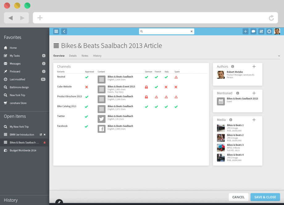This screenshot has width=284, height=205.
Task: Select the Twitter channel icon
Action: coord(101,119)
